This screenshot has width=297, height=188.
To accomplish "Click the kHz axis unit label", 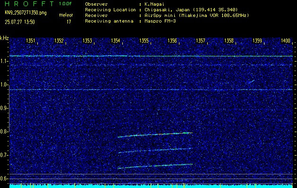I will coord(4,38).
